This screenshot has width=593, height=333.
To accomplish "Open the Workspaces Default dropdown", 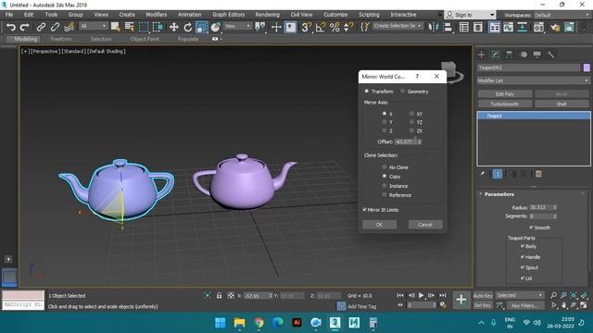I will (561, 15).
